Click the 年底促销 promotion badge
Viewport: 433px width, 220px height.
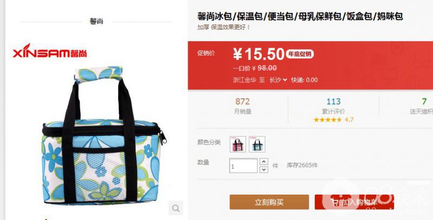coord(300,54)
